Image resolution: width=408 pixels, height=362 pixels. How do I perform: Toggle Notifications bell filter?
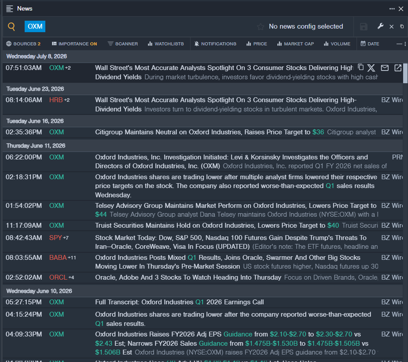[x=215, y=44]
